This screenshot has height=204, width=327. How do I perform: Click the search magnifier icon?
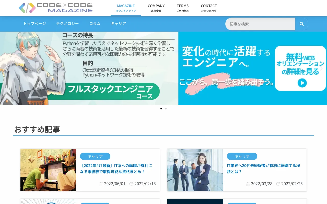[302, 24]
